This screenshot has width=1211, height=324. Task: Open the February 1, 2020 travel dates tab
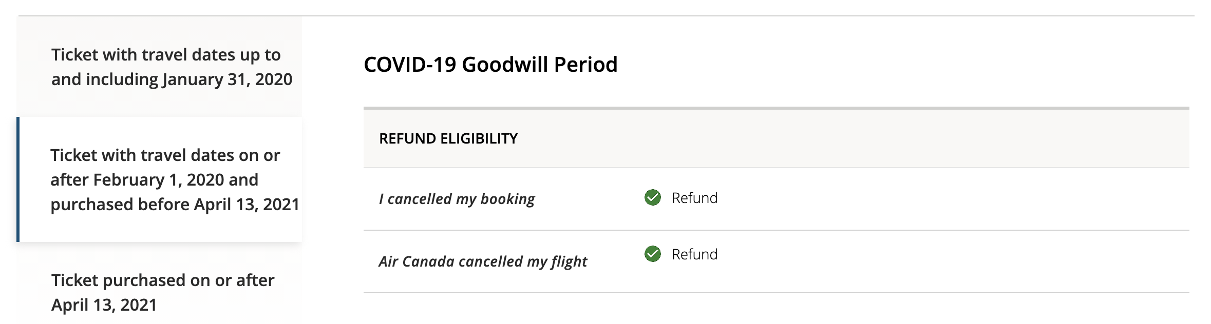[x=160, y=179]
